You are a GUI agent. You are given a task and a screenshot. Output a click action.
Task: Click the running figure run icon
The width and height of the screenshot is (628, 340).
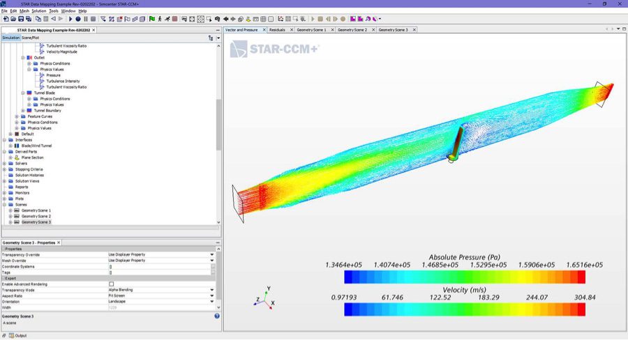click(167, 19)
